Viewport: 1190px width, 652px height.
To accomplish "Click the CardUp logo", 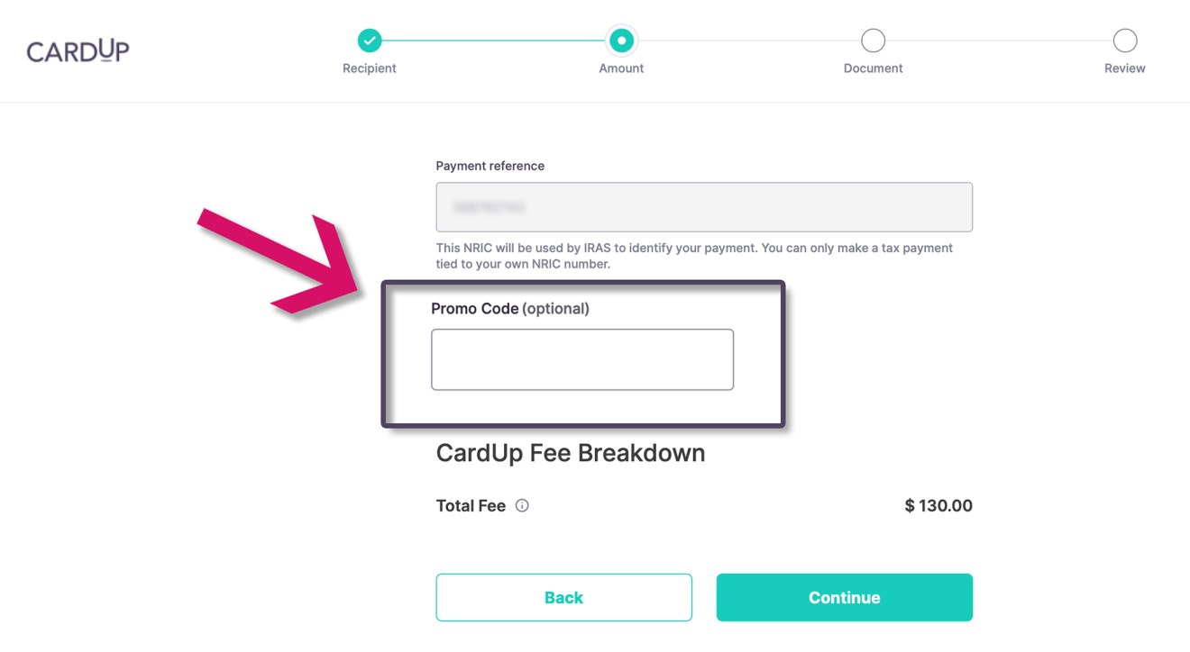I will (x=78, y=51).
